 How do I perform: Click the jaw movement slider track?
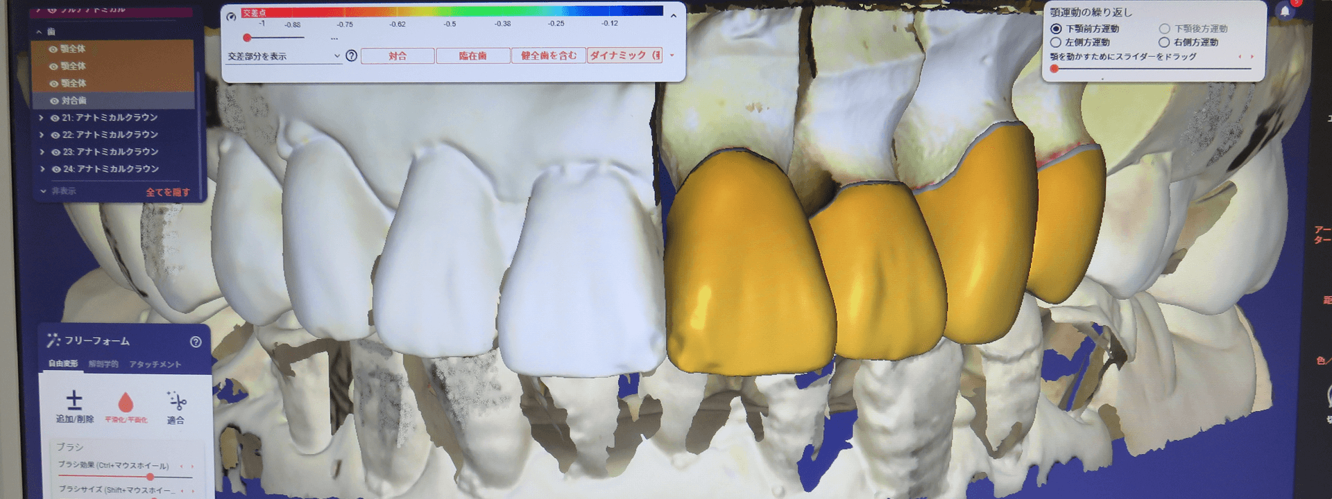1152,69
